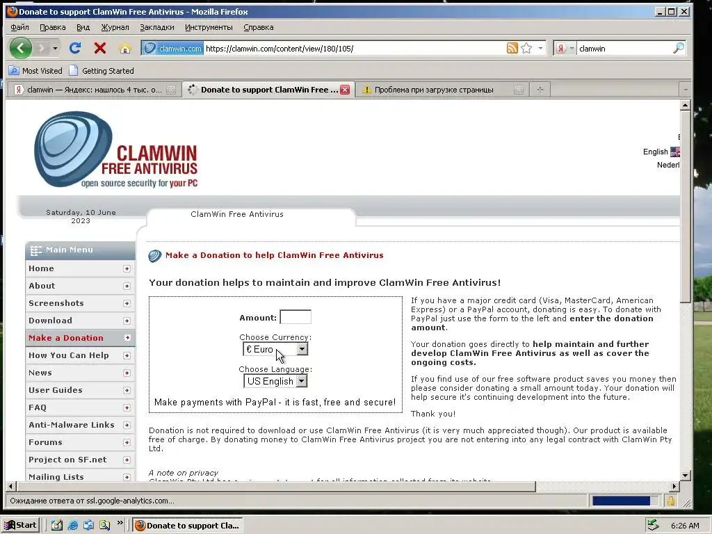712x534 pixels.
Task: Open the Справка menu
Action: (259, 27)
